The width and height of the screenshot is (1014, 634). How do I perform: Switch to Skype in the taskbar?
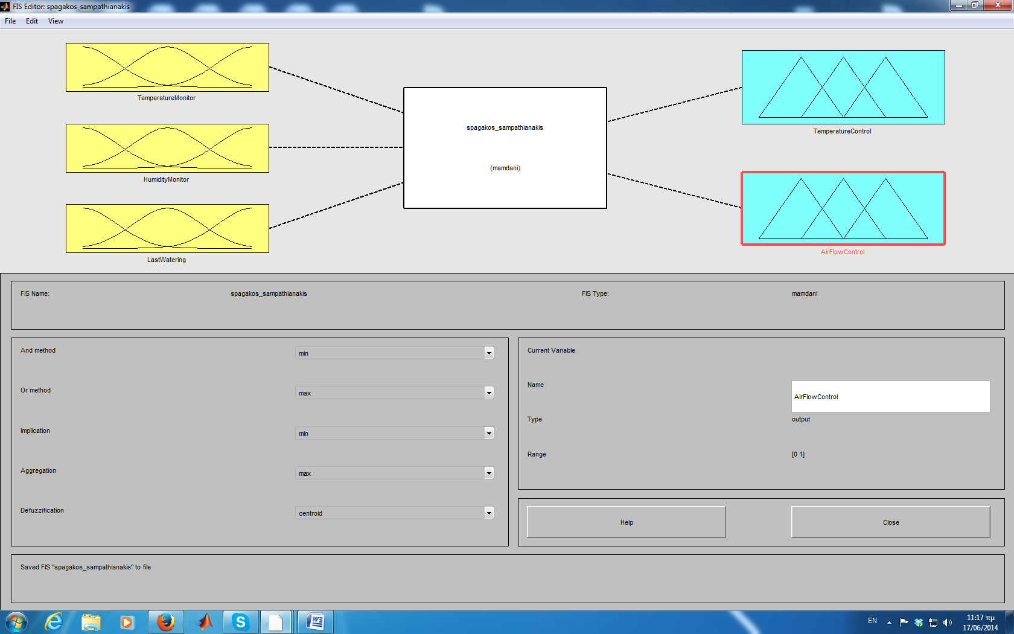click(x=241, y=622)
